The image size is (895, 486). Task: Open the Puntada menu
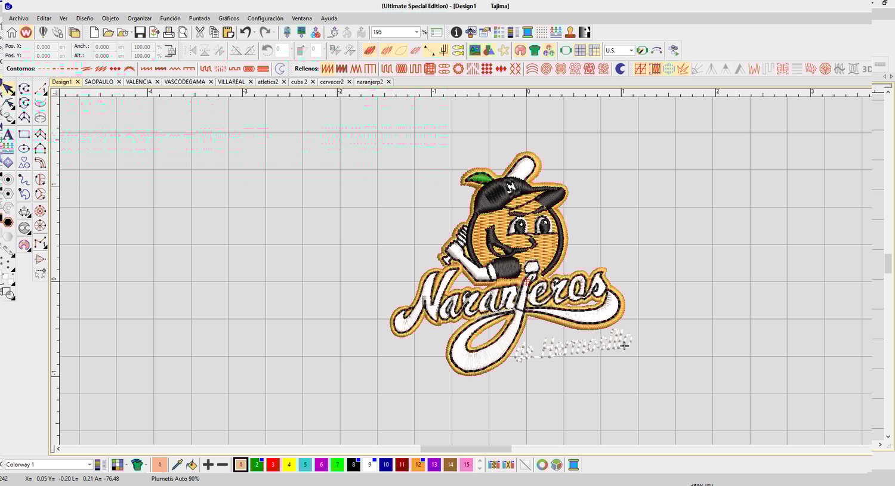[x=199, y=18]
